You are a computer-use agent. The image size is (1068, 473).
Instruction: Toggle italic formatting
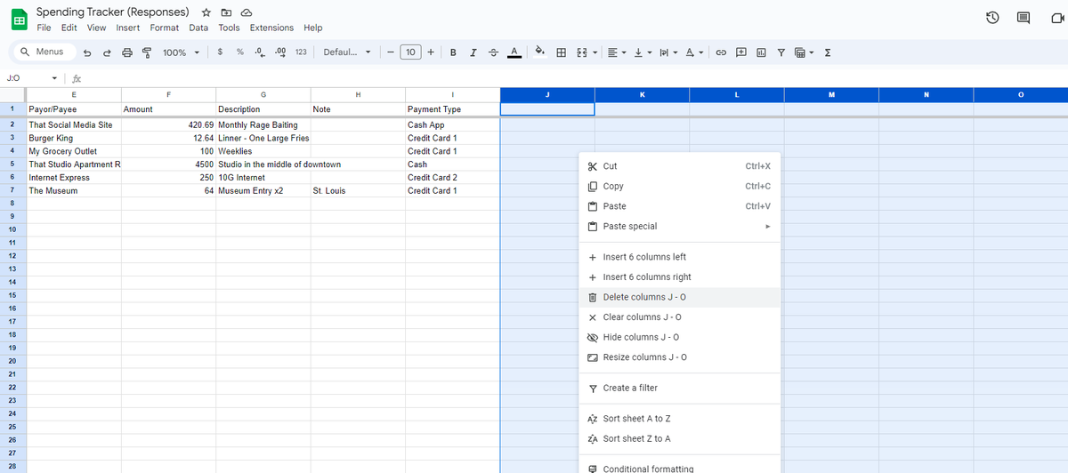click(x=473, y=52)
